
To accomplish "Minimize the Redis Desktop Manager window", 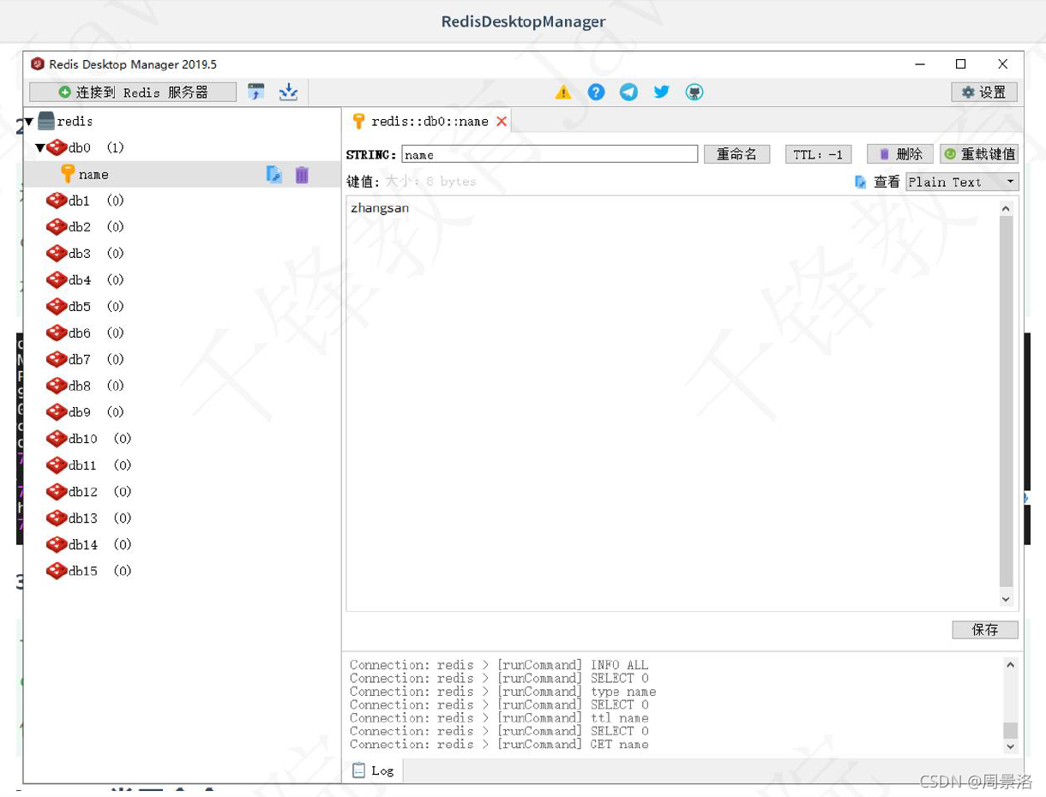I will click(920, 64).
